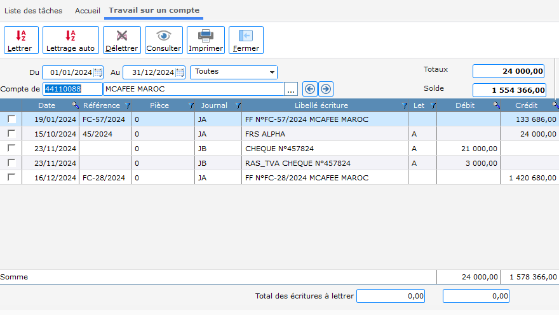
Task: Open the Liste des tâches tab
Action: pos(33,11)
